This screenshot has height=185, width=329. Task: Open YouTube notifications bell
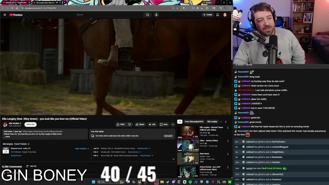217,15
